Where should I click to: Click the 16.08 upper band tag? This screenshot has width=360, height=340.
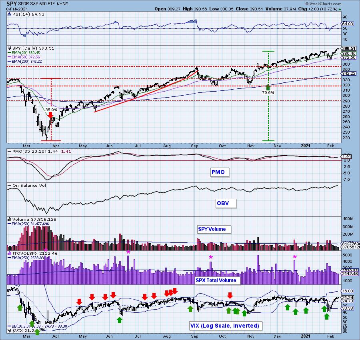(x=348, y=291)
